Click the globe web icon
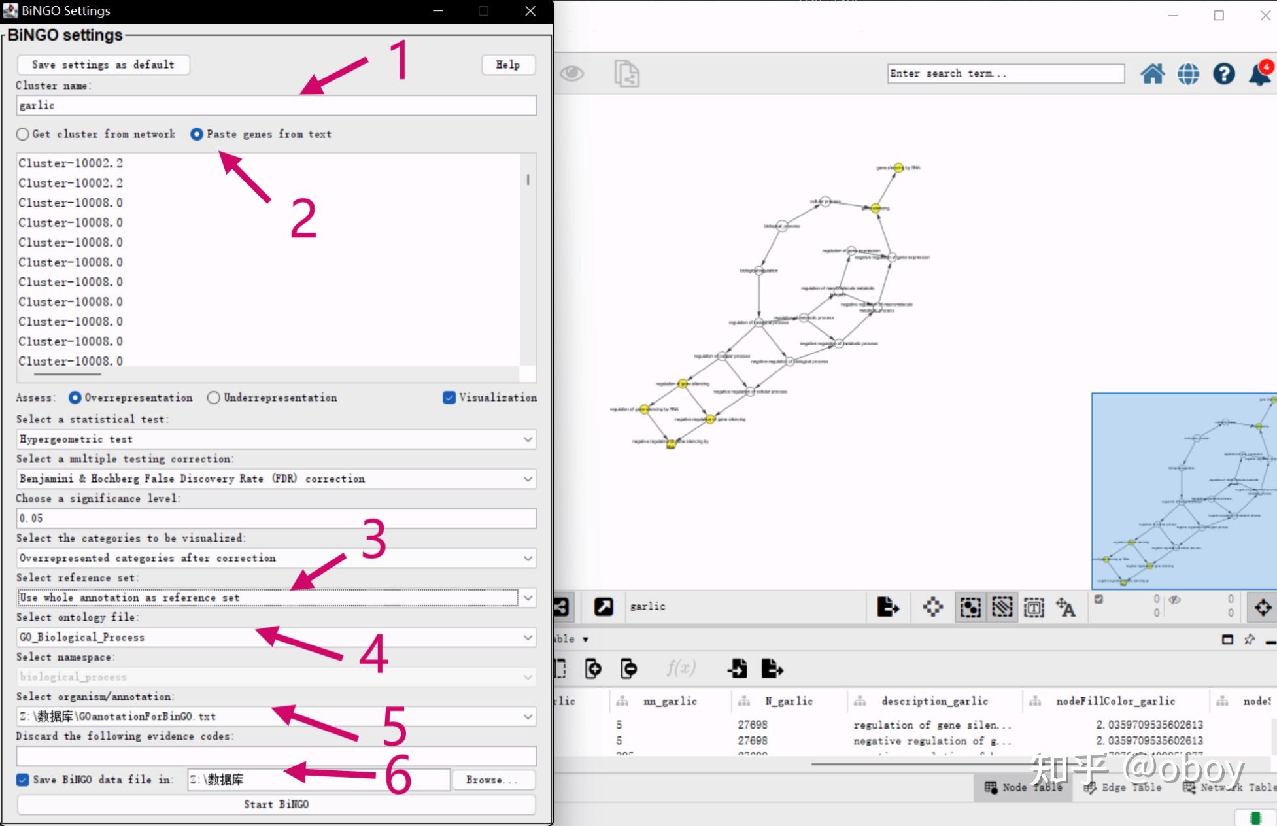 click(x=1188, y=74)
